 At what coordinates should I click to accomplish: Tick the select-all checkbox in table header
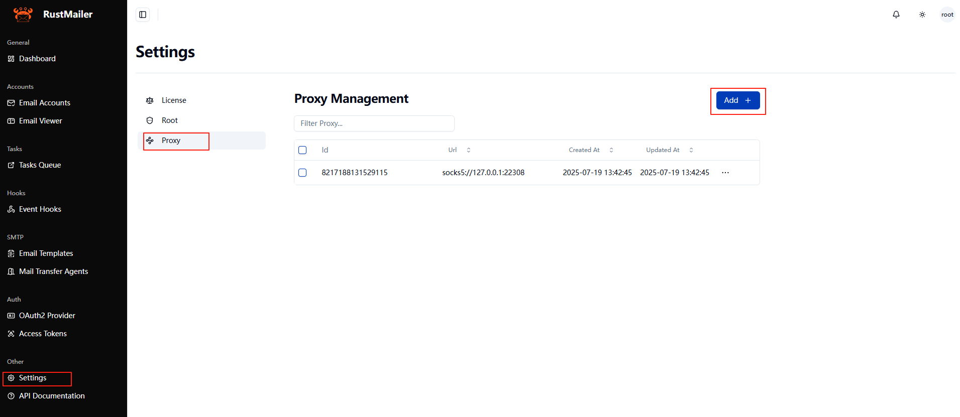click(302, 150)
